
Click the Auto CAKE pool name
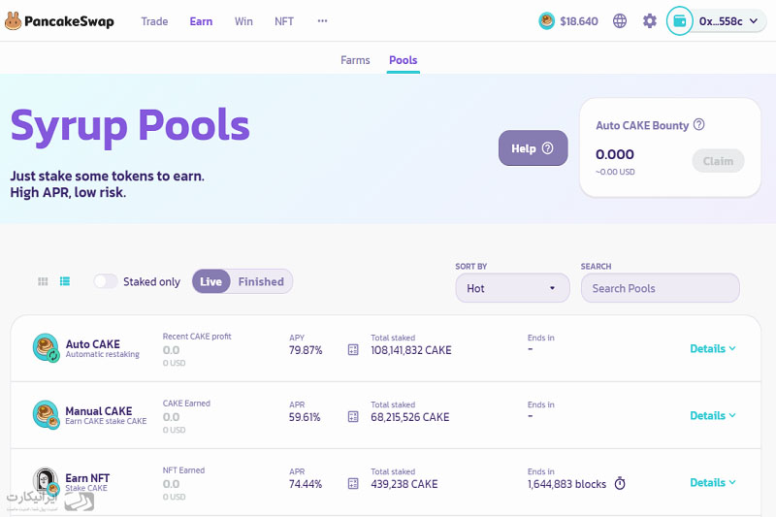click(x=92, y=343)
